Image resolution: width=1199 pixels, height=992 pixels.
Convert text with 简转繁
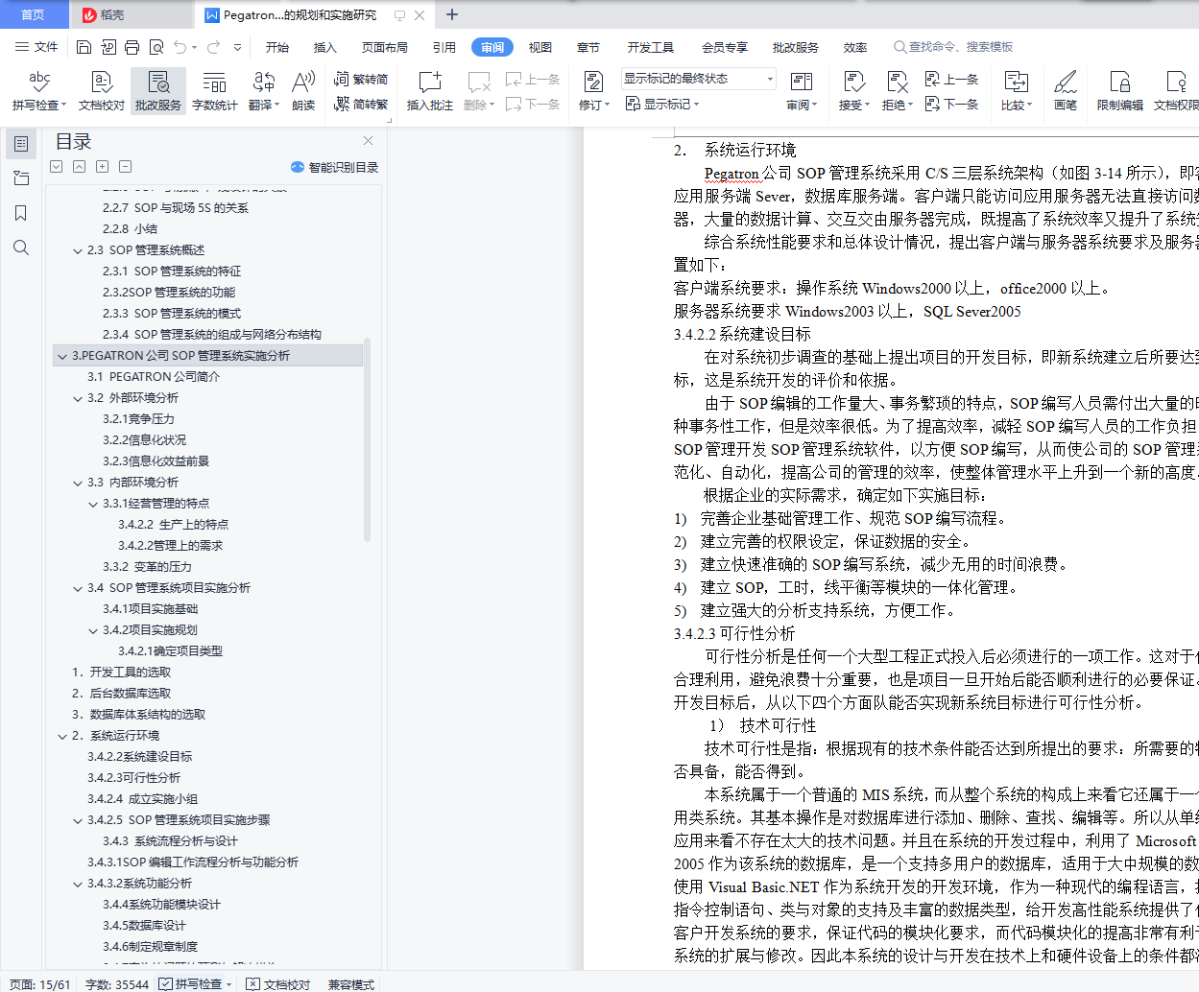pos(361,104)
